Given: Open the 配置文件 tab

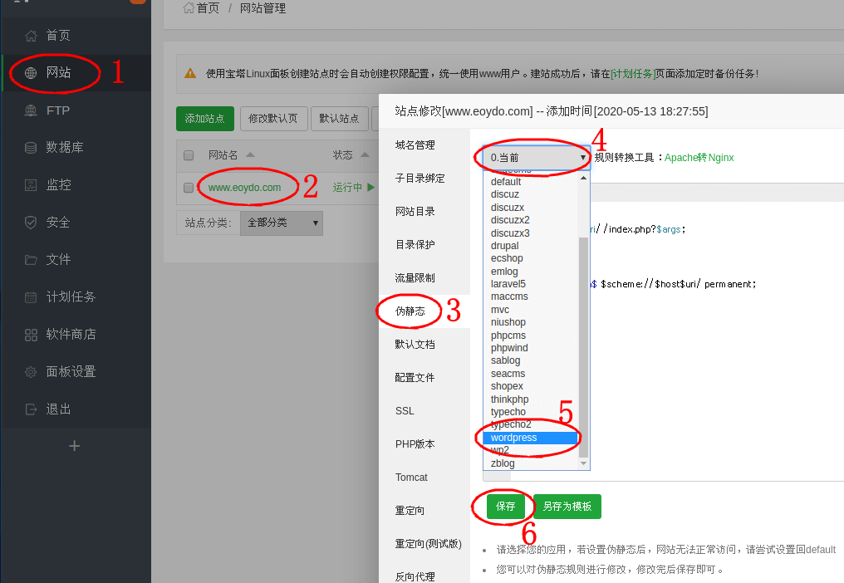Looking at the screenshot, I should click(424, 378).
